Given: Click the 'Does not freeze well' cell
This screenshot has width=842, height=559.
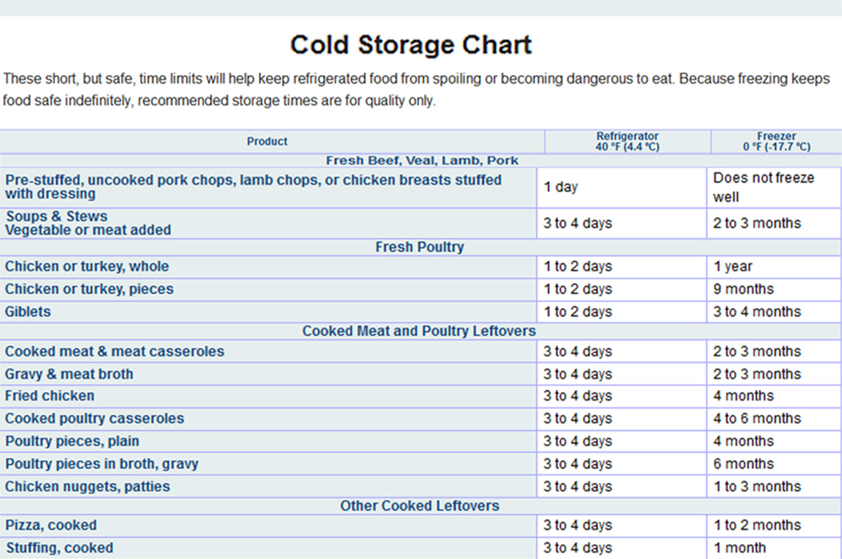Looking at the screenshot, I should point(774,187).
